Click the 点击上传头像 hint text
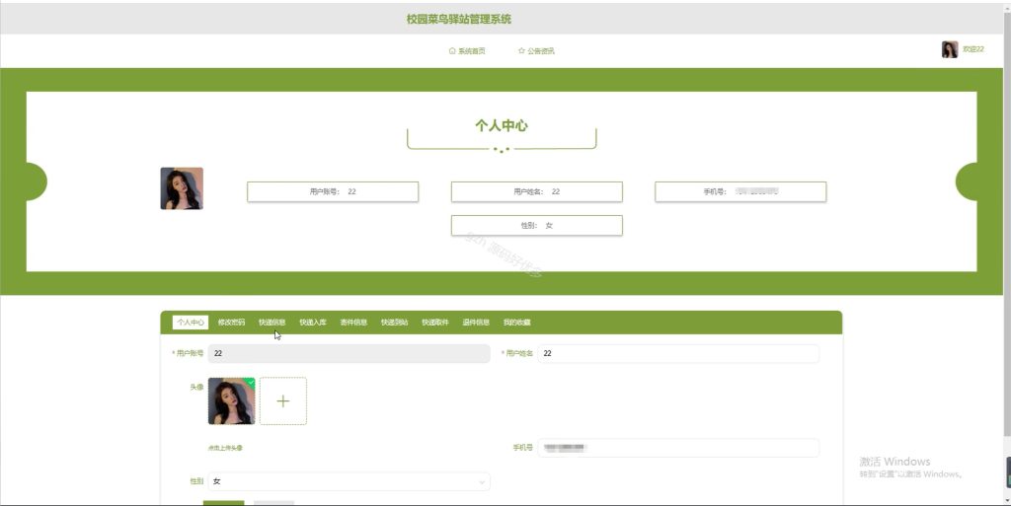Viewport: 1011px width, 506px height. click(x=225, y=448)
